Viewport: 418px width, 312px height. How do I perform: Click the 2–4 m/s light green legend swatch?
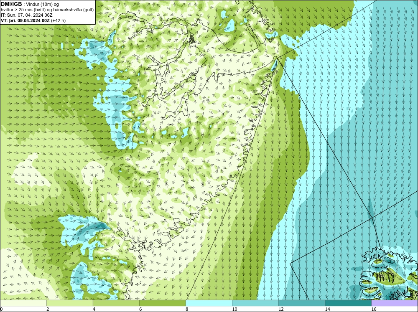[69, 303]
